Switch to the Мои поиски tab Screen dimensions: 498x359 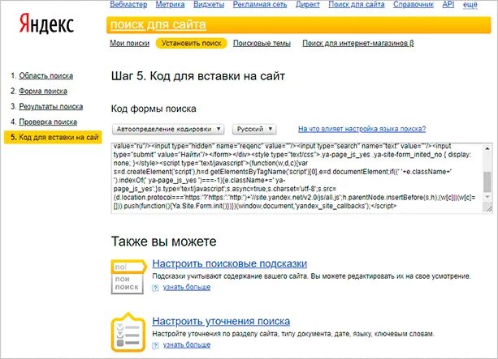coord(130,44)
